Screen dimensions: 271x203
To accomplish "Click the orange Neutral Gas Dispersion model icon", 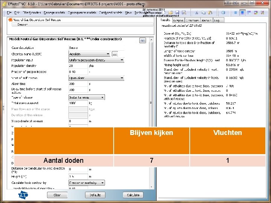I will point(11,20).
